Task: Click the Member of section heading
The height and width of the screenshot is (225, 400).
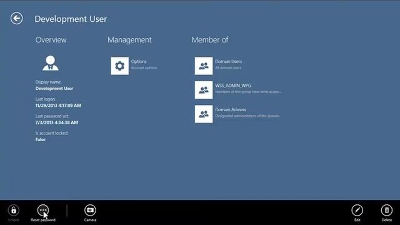Action: (x=210, y=40)
